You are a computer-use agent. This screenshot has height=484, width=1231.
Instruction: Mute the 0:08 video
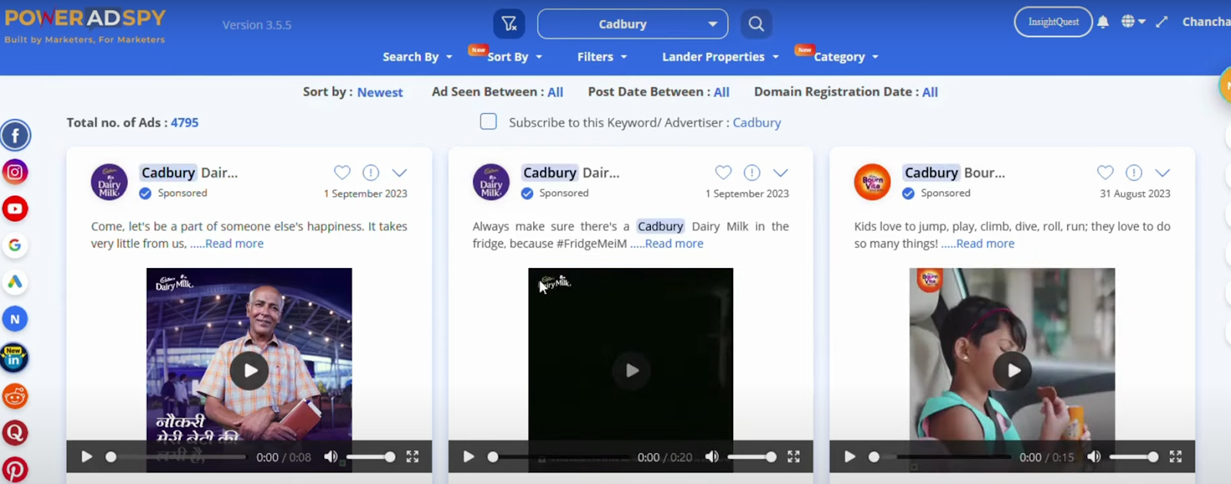point(331,457)
